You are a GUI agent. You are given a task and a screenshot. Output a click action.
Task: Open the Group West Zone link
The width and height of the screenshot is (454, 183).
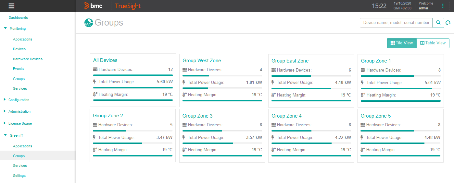[x=202, y=61]
